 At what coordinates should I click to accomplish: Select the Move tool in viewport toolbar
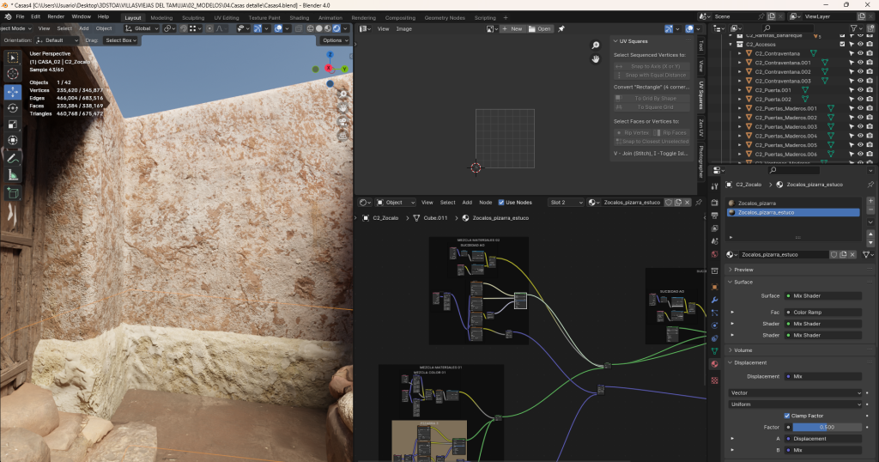tap(13, 91)
